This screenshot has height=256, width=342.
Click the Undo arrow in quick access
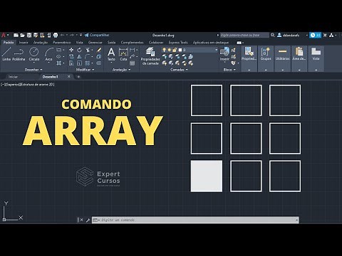click(62, 35)
